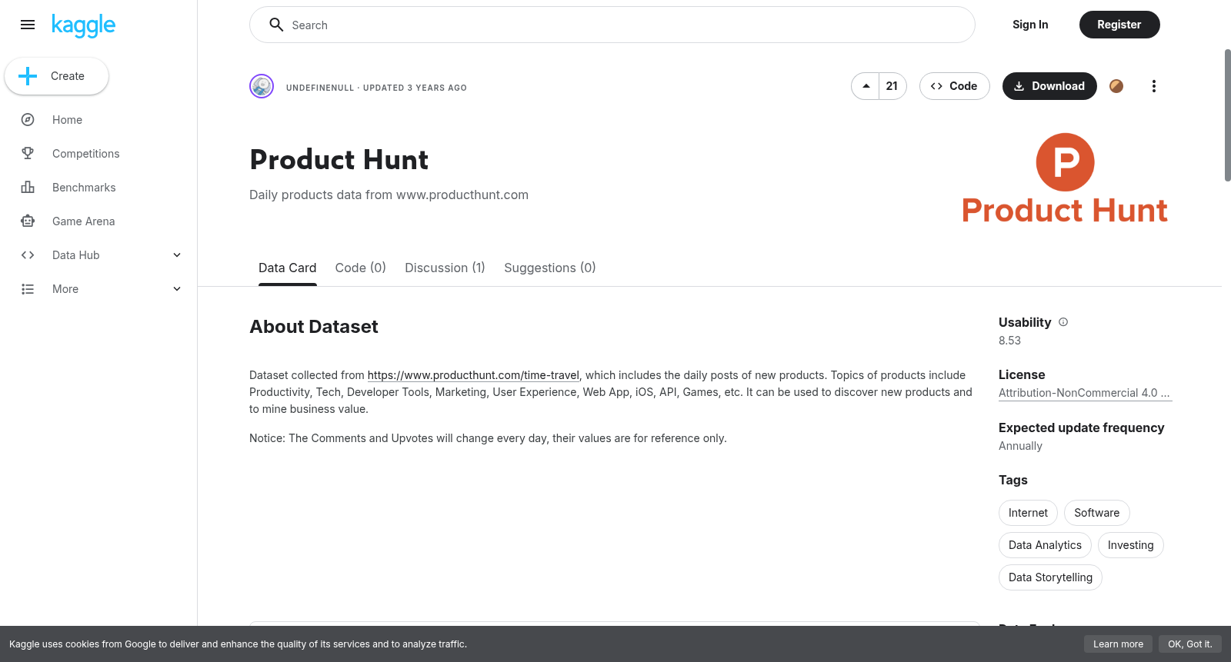Open Benchmarks chart icon in sidebar

coord(28,188)
